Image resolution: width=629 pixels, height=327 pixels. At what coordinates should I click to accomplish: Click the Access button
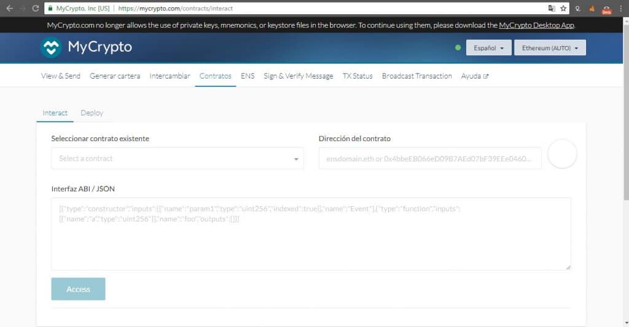78,289
